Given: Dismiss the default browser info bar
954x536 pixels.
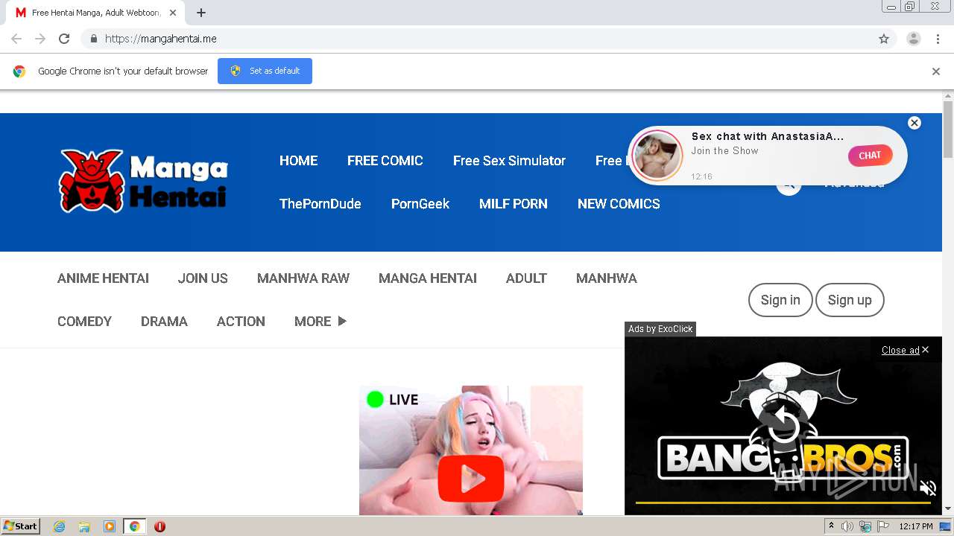Looking at the screenshot, I should [936, 71].
